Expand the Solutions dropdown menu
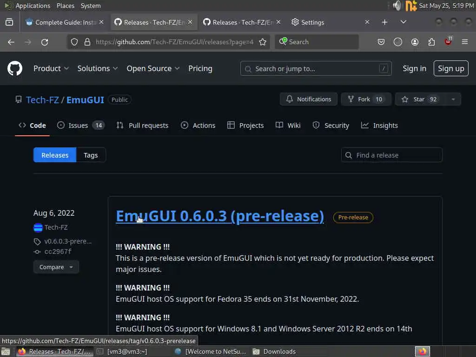 coord(98,69)
